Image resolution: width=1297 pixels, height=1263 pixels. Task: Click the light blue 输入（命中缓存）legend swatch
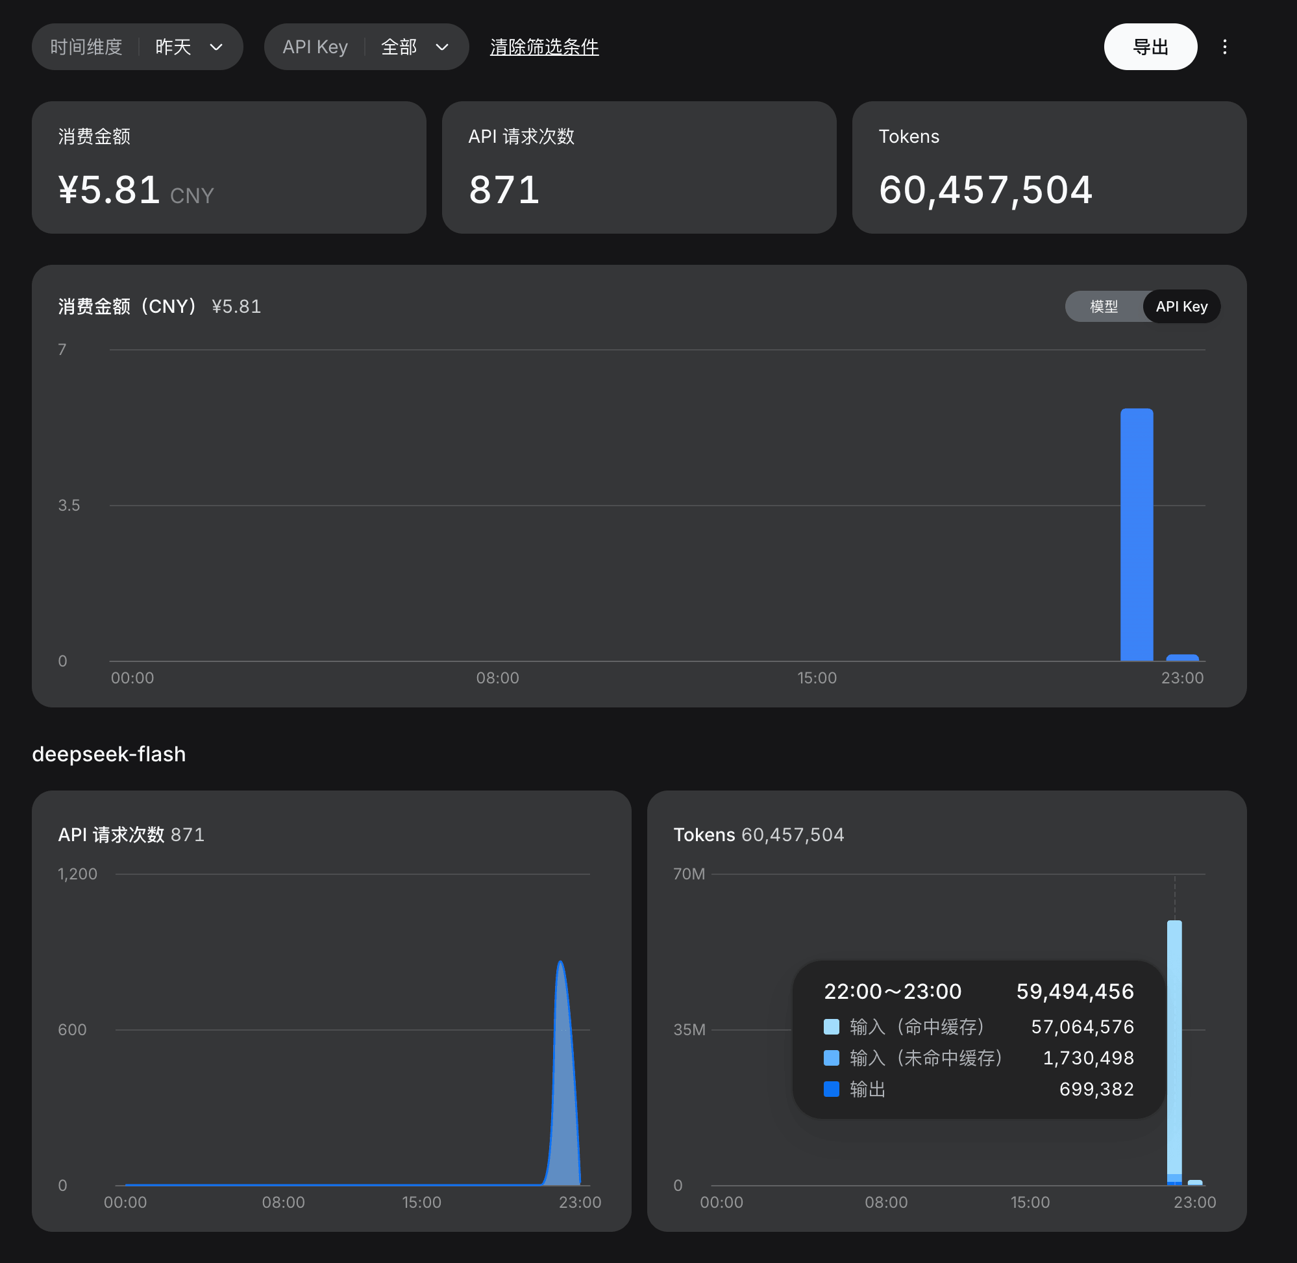tap(832, 1027)
